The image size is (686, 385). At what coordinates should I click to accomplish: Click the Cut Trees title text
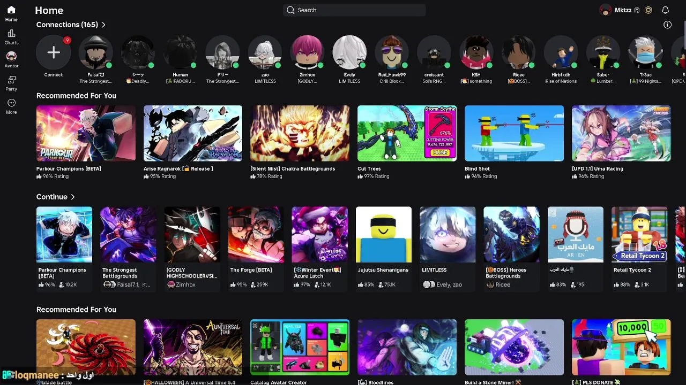pos(369,168)
